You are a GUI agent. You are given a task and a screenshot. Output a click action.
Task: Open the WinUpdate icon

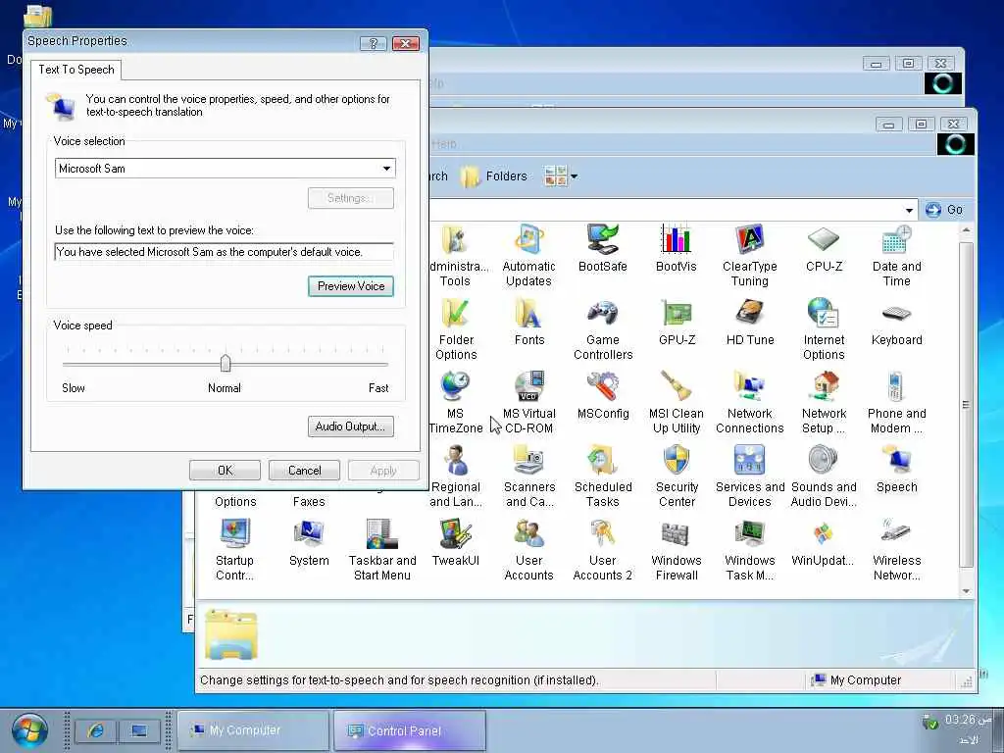coord(823,543)
